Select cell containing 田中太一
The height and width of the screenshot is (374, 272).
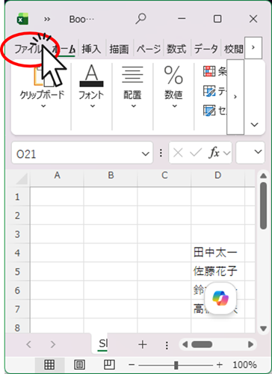tap(218, 253)
